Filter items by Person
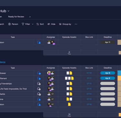Image resolution: width=121 pixels, height=118 pixels. (13, 24)
